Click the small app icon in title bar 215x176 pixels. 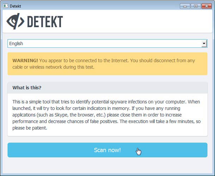pos(5,6)
